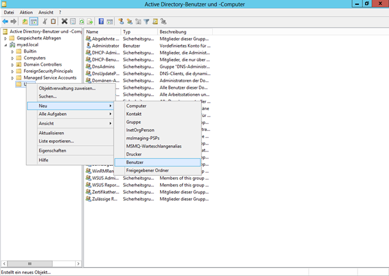Screen dimensions: 389x276
Task: Click Eigenschaften in the context menu
Action: click(x=52, y=150)
